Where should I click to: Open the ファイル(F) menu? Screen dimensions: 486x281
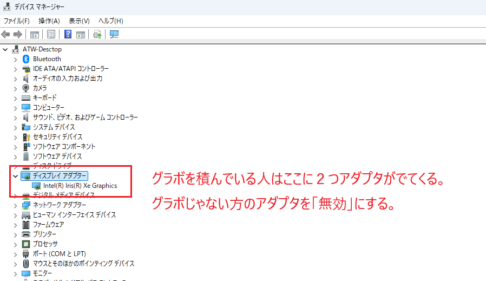point(16,21)
